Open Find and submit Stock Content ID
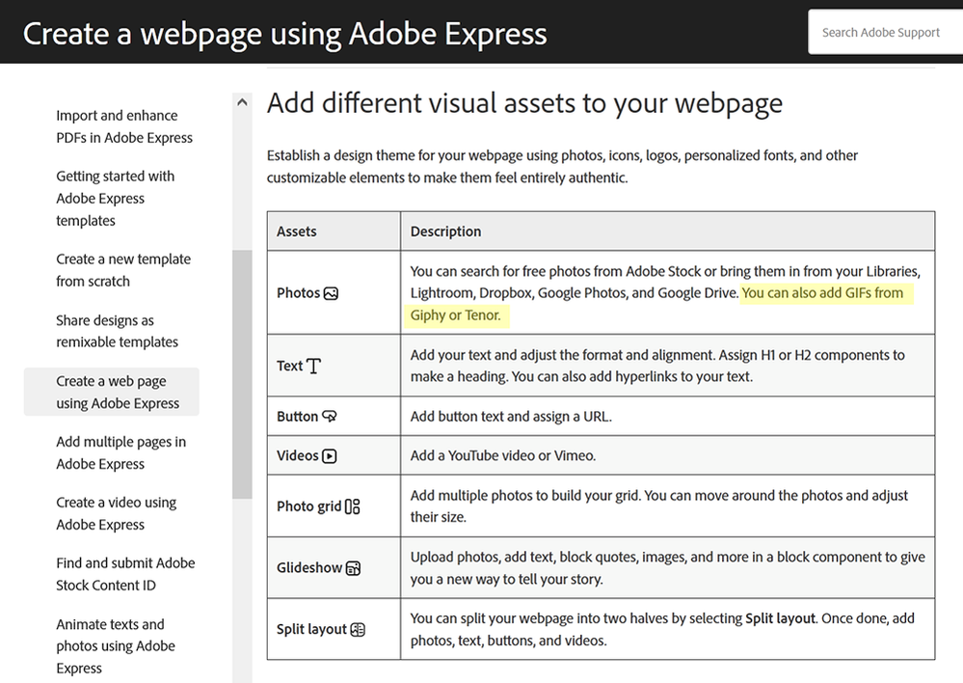The image size is (963, 683). [x=125, y=574]
